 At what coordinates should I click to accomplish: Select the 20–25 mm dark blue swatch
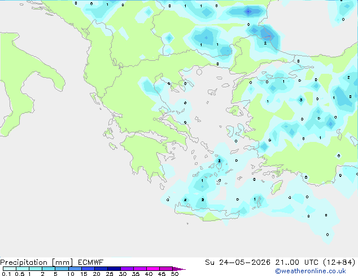point(101,269)
